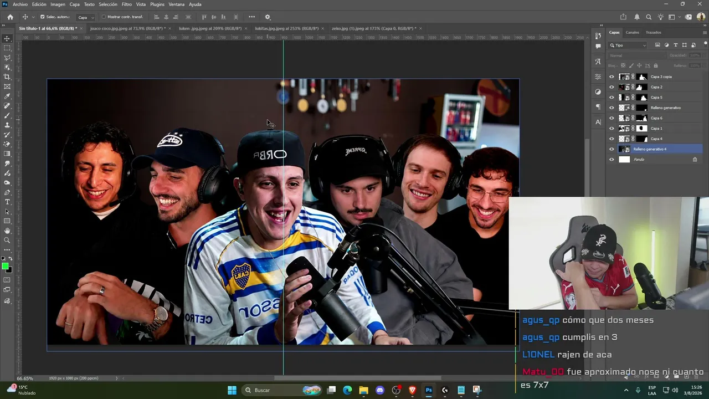709x399 pixels.
Task: Click lock all layer attributes icon
Action: pos(656,65)
